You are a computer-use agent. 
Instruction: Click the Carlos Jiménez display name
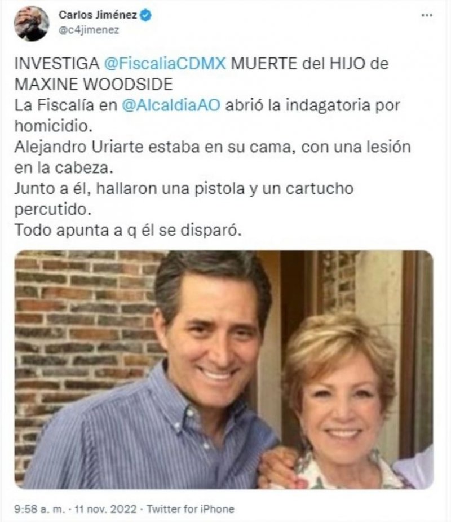click(x=98, y=15)
